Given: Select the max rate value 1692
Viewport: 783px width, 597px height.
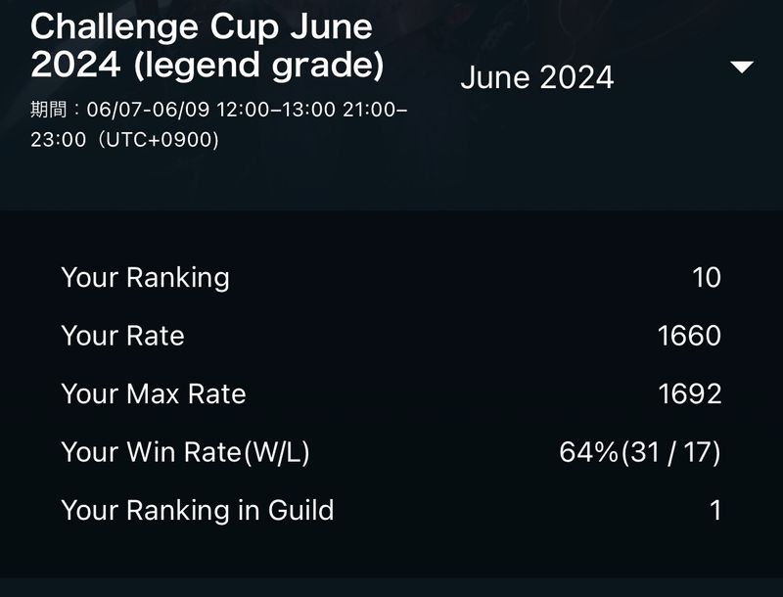Looking at the screenshot, I should click(689, 393).
